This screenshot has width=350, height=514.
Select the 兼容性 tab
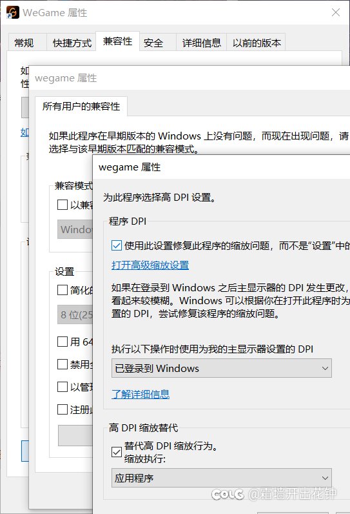pos(118,41)
